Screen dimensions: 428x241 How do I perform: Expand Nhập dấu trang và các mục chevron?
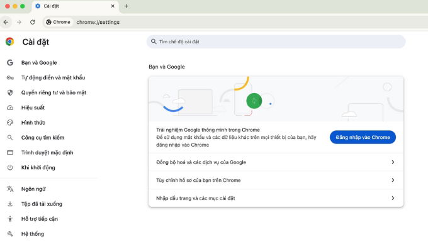point(393,198)
